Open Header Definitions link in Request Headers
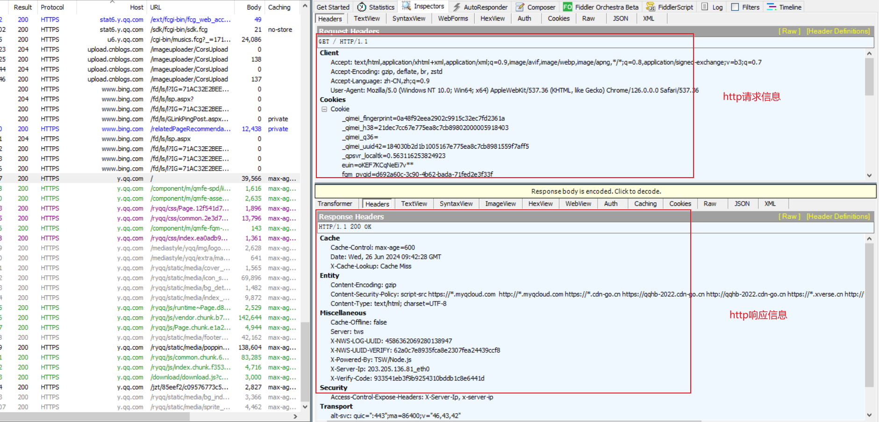879x422 pixels. pos(838,31)
